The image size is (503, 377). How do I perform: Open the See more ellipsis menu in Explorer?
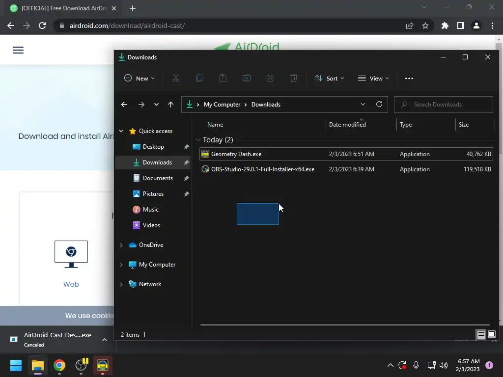[409, 78]
